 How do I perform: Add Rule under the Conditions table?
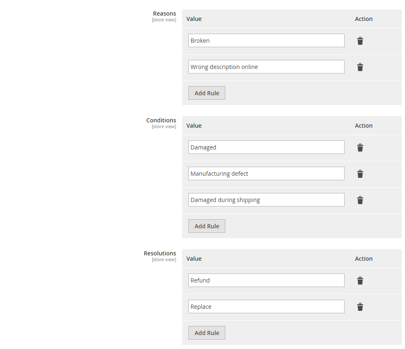pyautogui.click(x=206, y=226)
